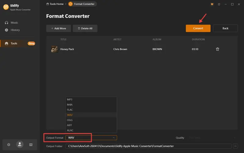Click the Output Folder path field
Screen dimensions: 244x153
148,146
